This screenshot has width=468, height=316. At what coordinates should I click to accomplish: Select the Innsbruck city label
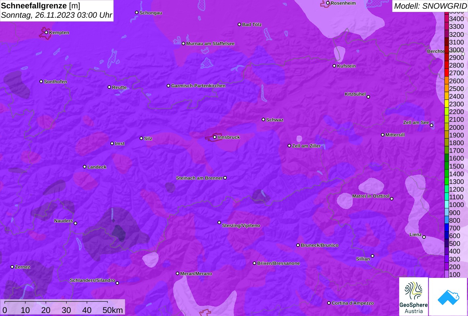click(229, 137)
